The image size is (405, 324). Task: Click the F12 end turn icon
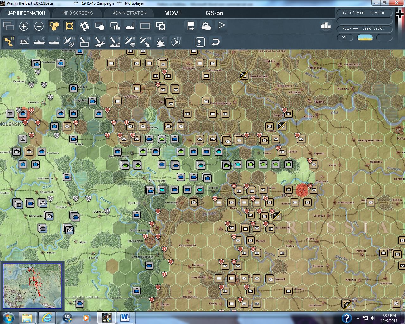pyautogui.click(x=176, y=42)
